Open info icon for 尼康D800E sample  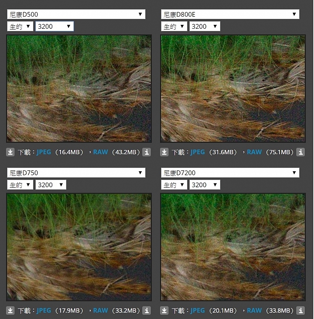tap(300, 152)
